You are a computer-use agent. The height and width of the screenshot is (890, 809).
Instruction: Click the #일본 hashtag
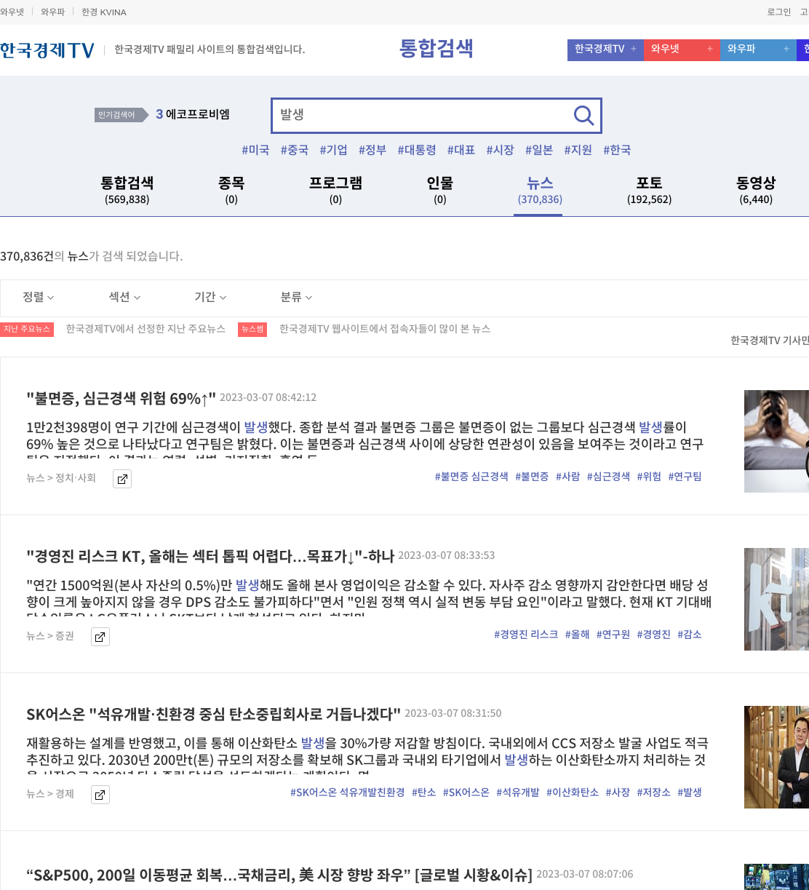(x=539, y=150)
